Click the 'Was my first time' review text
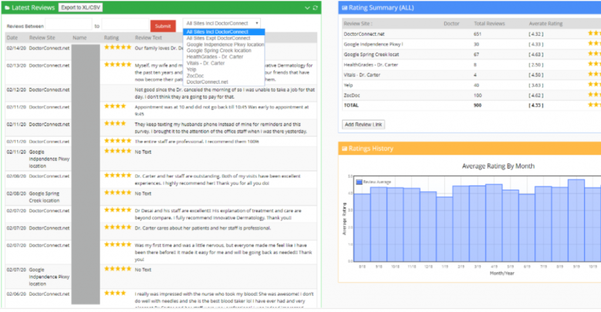This screenshot has height=312, width=601. tap(223, 252)
